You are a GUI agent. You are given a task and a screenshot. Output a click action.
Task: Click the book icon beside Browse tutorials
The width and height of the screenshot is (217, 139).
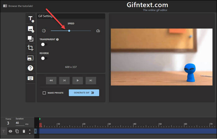[5, 6]
